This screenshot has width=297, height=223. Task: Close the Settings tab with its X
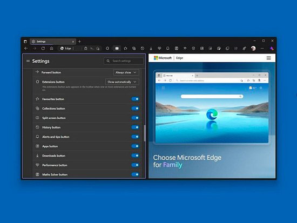pyautogui.click(x=73, y=42)
